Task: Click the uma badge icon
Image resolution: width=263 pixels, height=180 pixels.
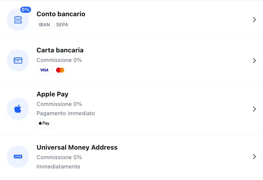Action: click(x=18, y=157)
